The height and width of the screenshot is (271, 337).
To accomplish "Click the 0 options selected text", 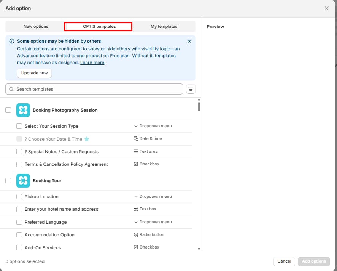I will 25,261.
